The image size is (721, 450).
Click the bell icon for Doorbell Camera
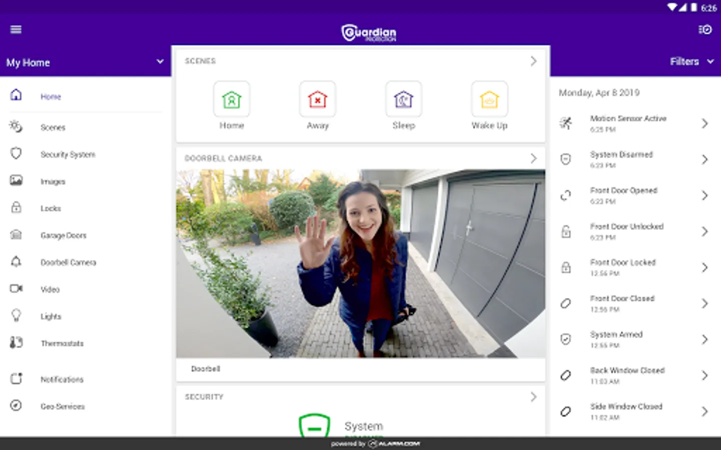[16, 261]
